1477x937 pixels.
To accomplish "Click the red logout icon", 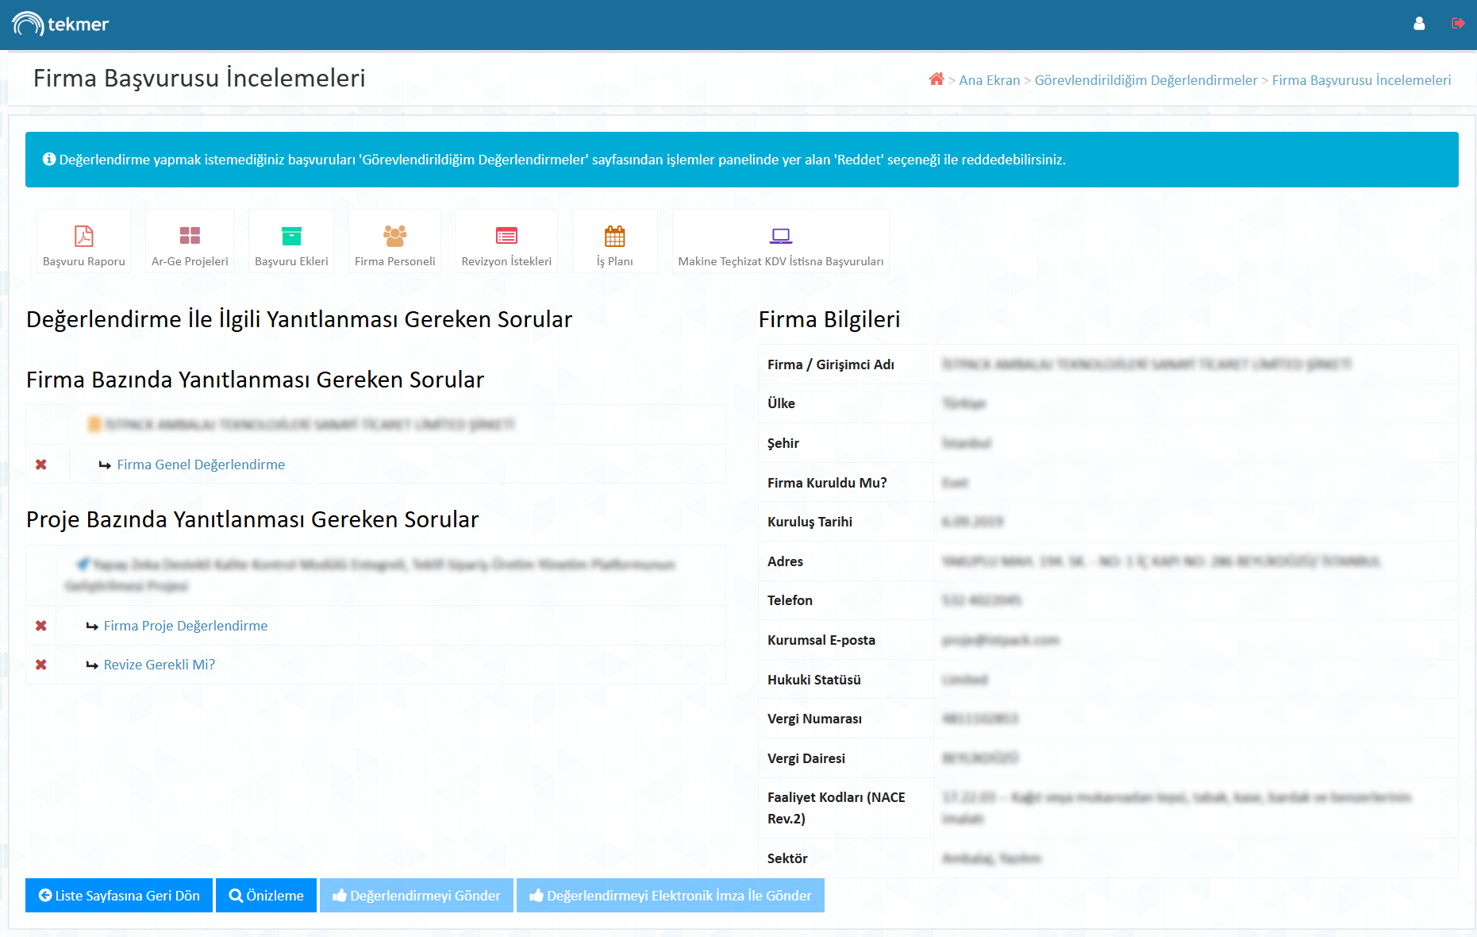I will pyautogui.click(x=1458, y=24).
